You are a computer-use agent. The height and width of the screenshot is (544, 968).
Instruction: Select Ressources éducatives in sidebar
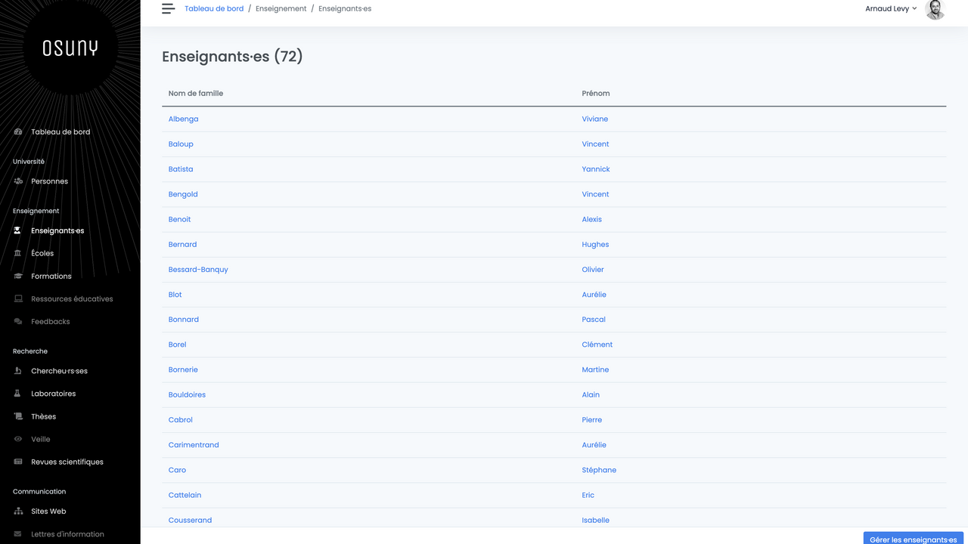[x=72, y=299]
